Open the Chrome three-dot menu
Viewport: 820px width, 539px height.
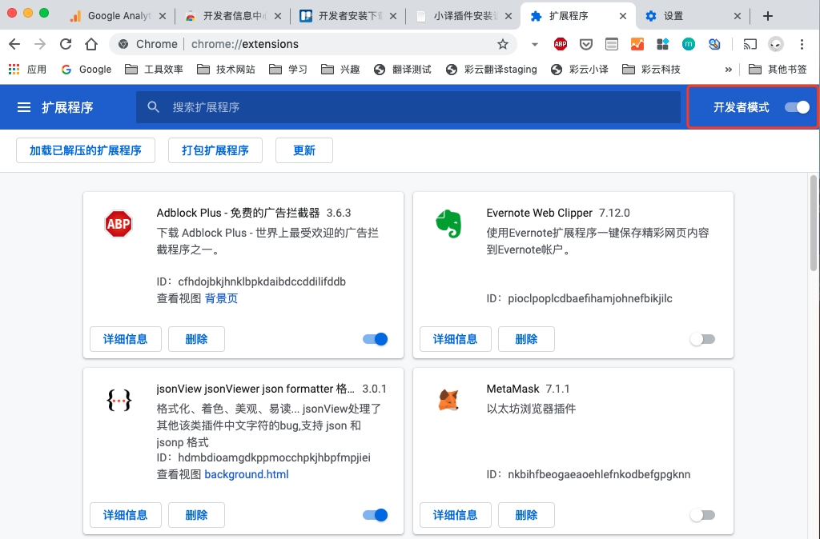pyautogui.click(x=802, y=45)
